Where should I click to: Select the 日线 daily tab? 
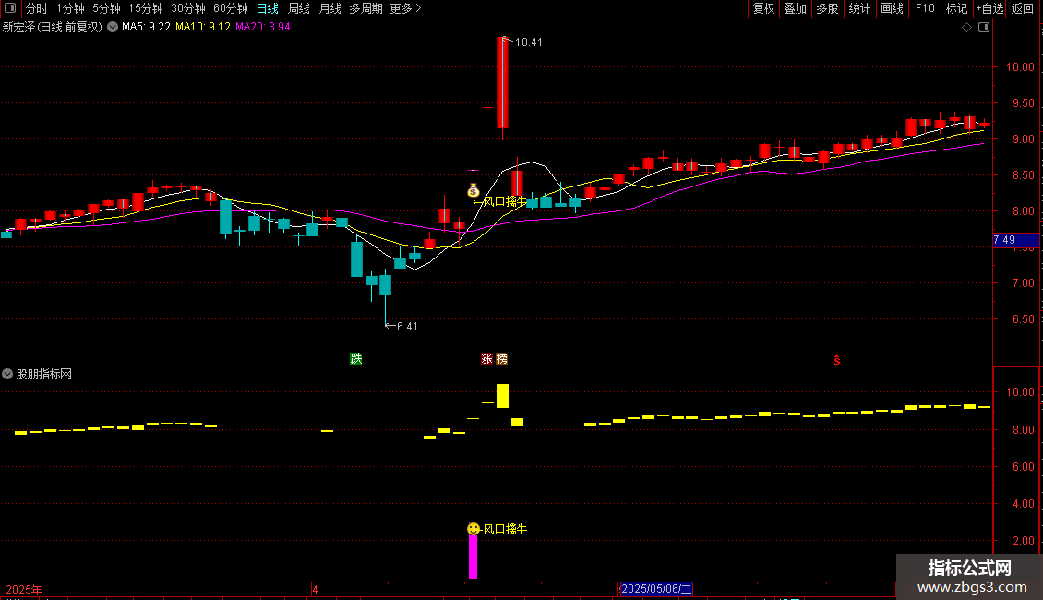[268, 8]
